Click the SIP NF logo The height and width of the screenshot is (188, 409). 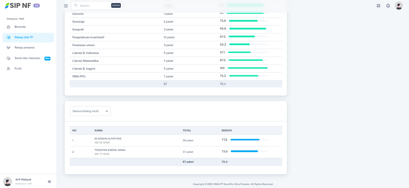(x=18, y=6)
